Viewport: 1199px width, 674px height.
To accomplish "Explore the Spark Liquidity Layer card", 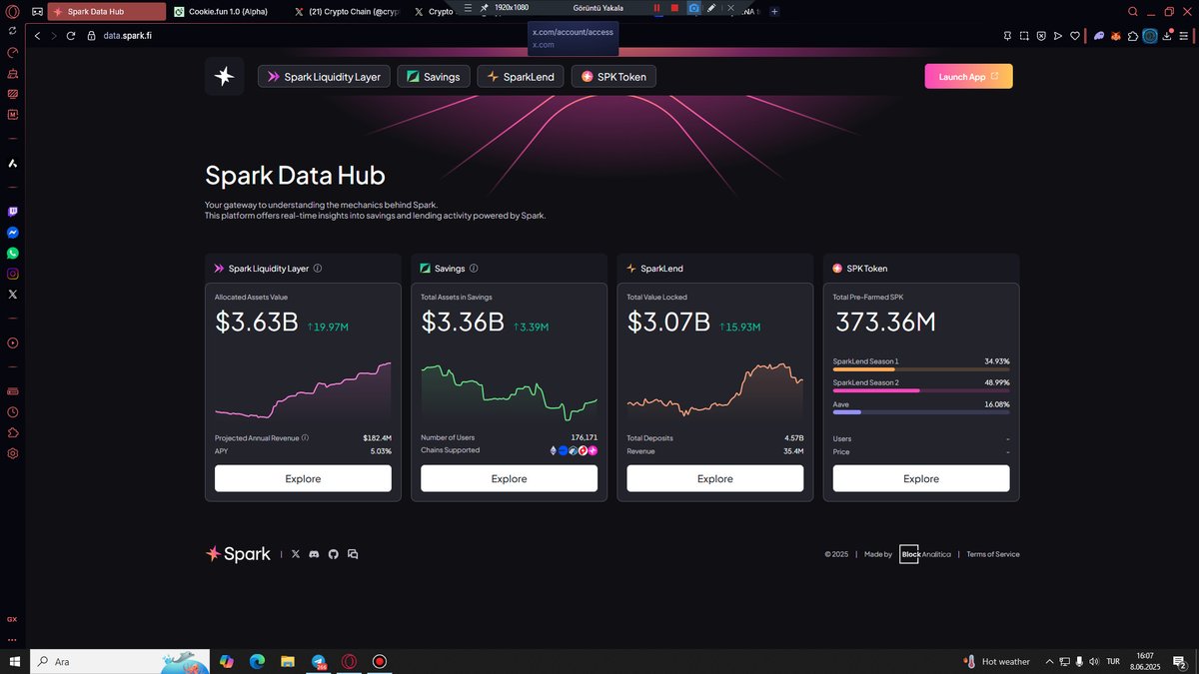I will 303,478.
